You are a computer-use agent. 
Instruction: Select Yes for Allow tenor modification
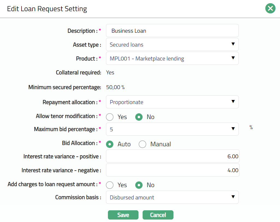(x=110, y=117)
